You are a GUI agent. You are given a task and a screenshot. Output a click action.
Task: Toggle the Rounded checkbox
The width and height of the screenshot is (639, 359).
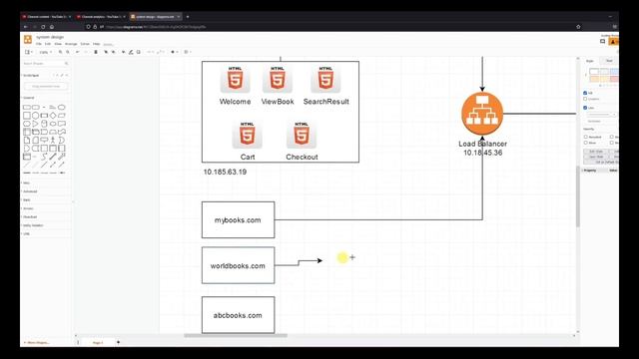(x=586, y=138)
